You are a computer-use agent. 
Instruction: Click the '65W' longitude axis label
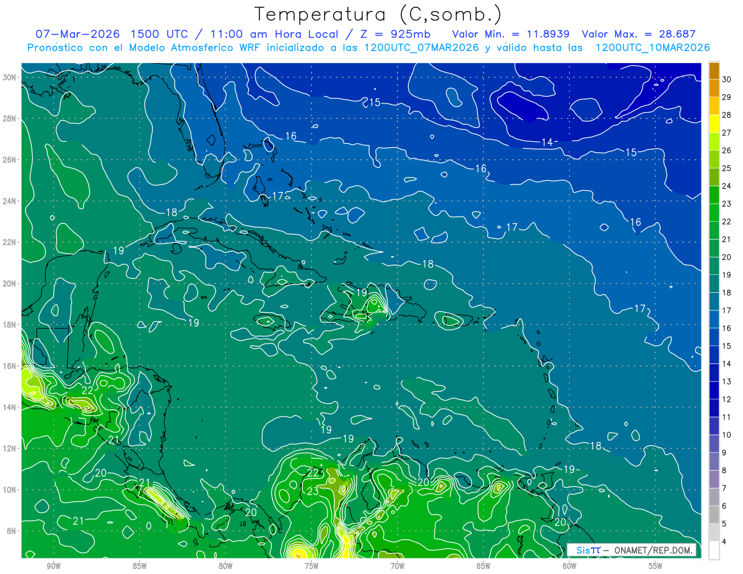coord(484,566)
